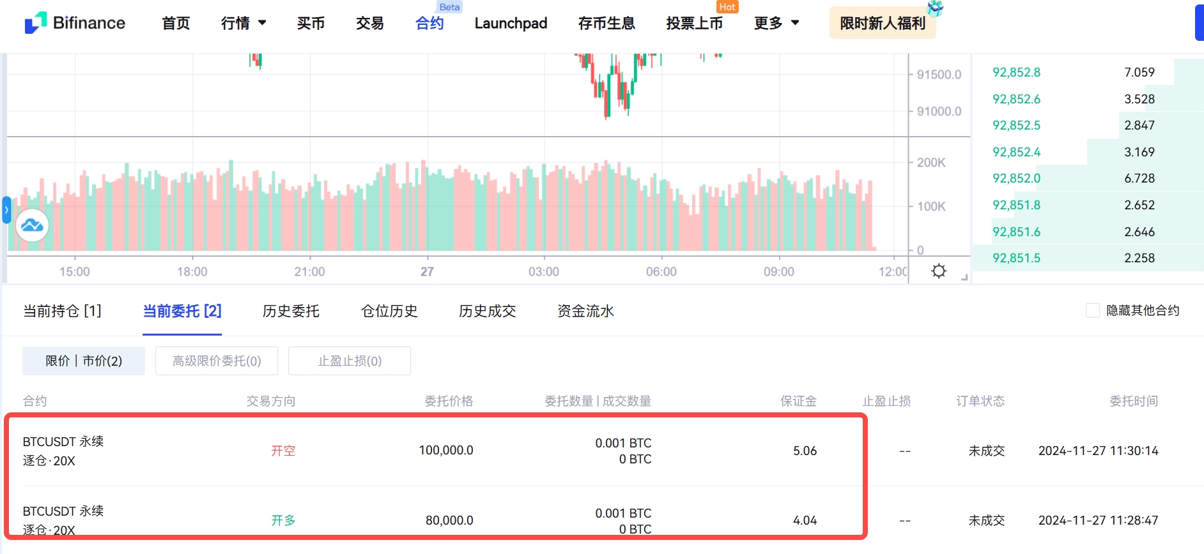Select the 高级限价委托(0) filter
Screen dimensions: 1204x554
(x=217, y=361)
